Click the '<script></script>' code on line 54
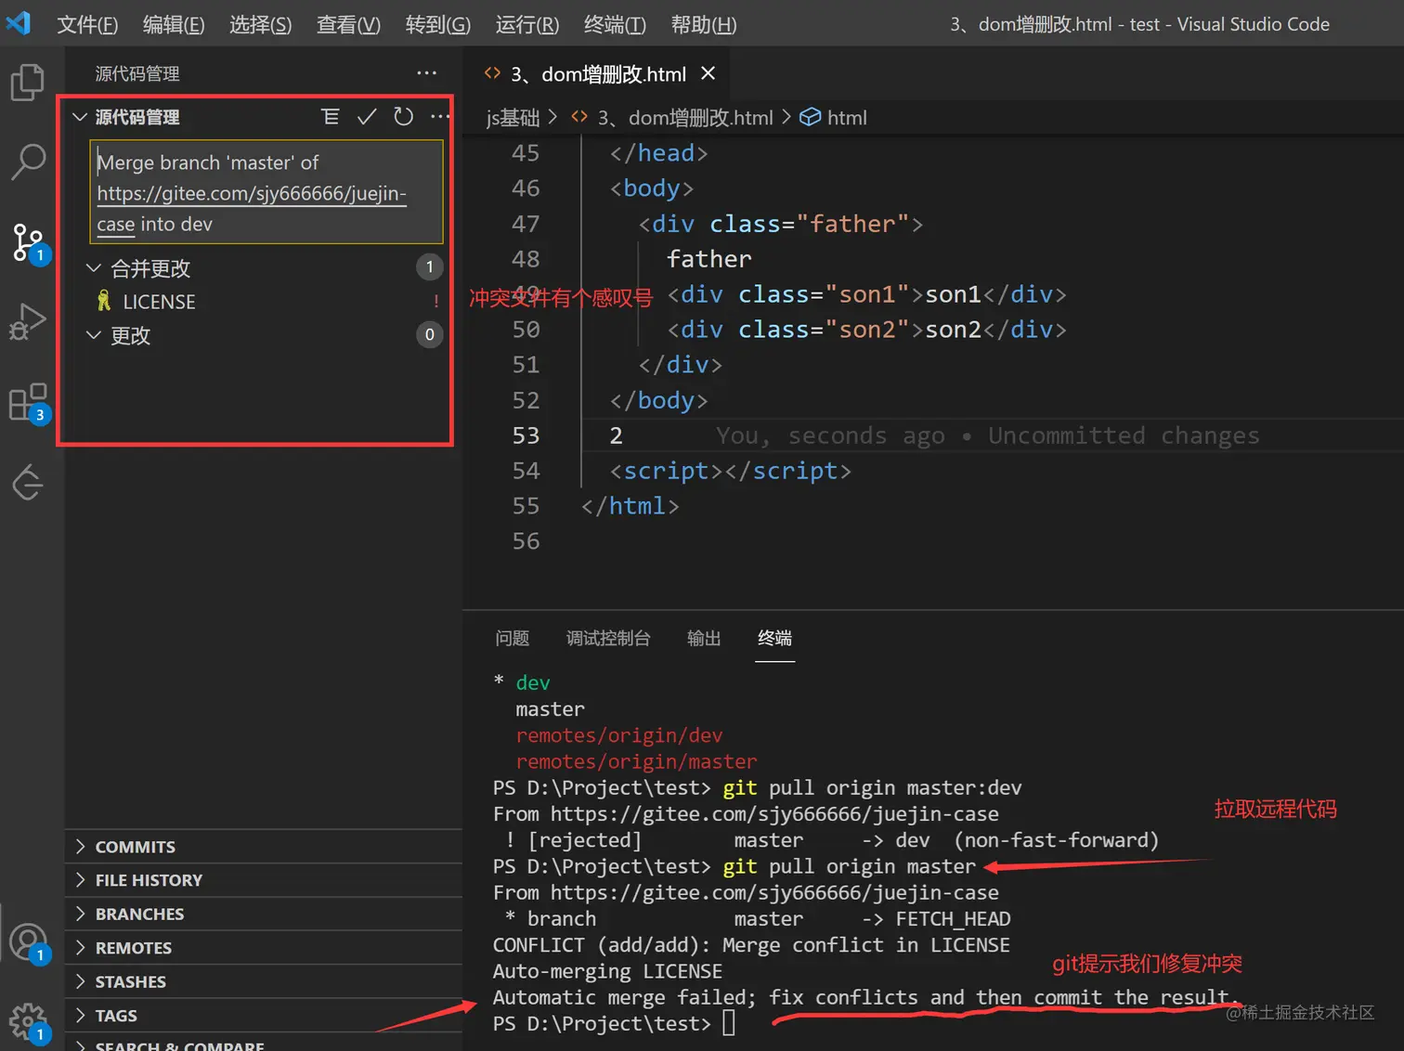 tap(730, 471)
